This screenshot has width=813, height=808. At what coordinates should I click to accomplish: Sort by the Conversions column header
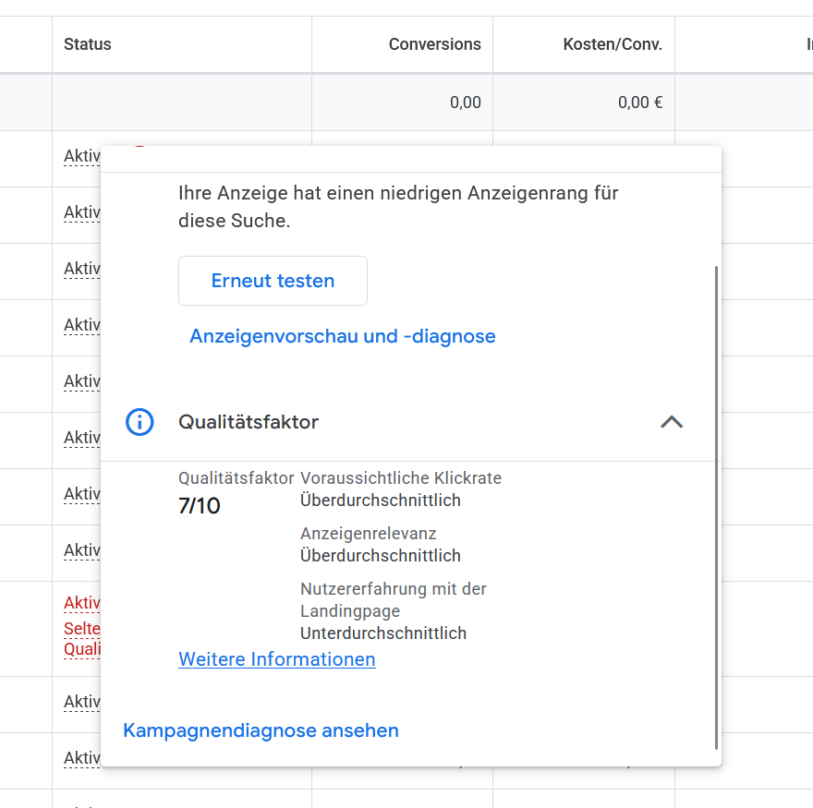(434, 43)
